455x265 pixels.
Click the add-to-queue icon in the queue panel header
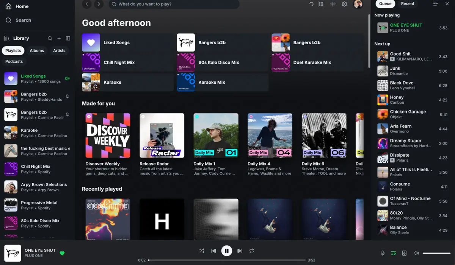(x=435, y=4)
